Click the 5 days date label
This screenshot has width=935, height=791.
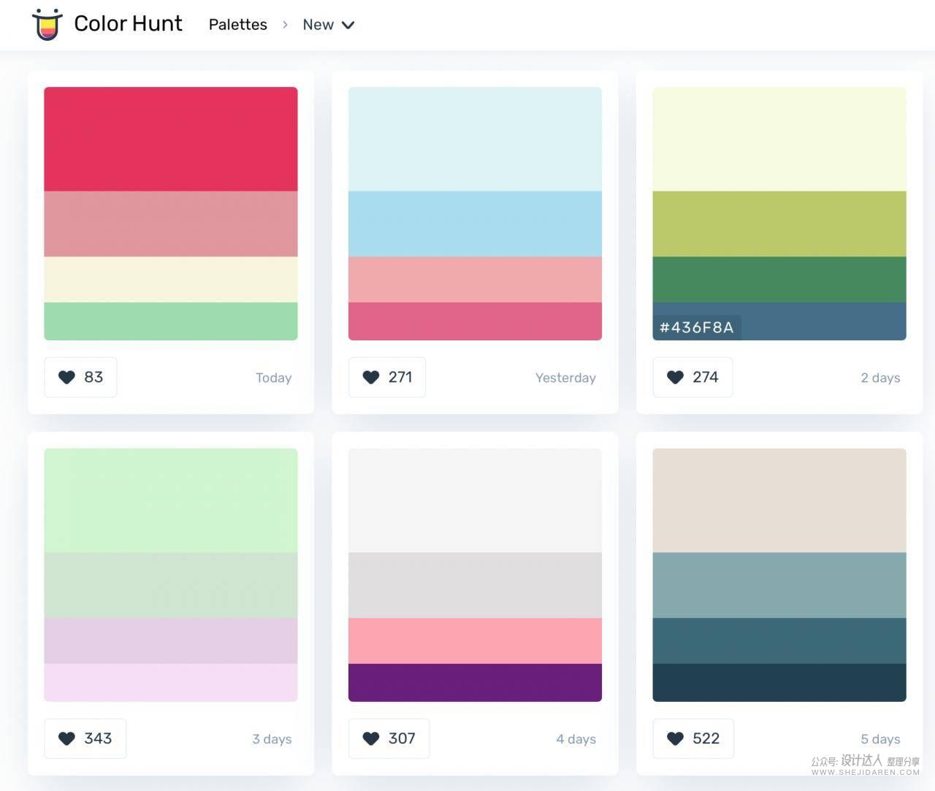pos(880,739)
